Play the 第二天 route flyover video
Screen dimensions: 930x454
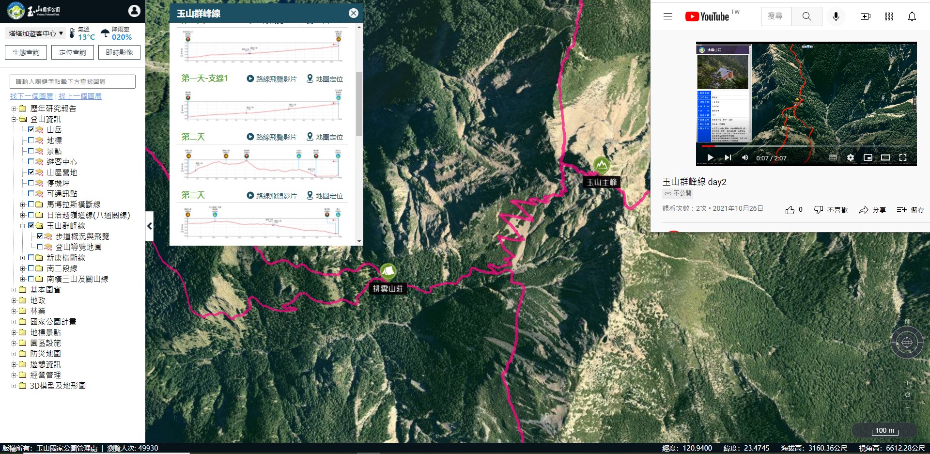click(x=250, y=137)
